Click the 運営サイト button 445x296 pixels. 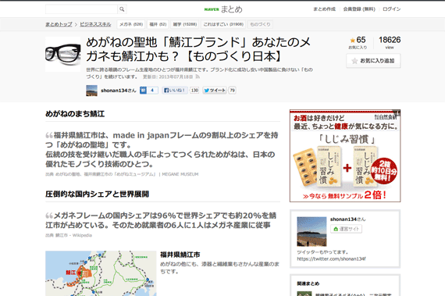tap(346, 229)
